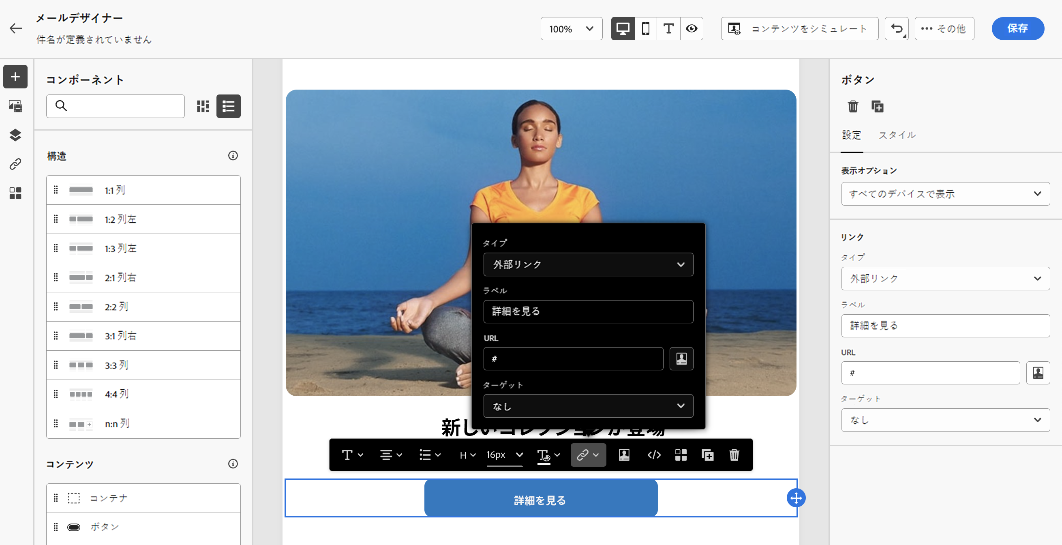1062x545 pixels.
Task: Switch to the スタイル tab
Action: (x=897, y=135)
